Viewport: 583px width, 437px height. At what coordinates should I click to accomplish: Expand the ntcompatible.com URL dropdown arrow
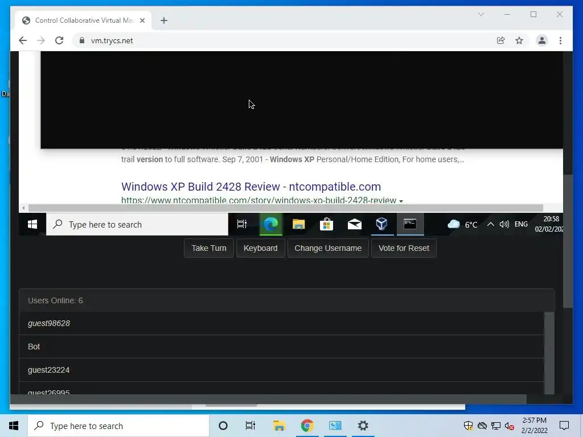point(401,201)
